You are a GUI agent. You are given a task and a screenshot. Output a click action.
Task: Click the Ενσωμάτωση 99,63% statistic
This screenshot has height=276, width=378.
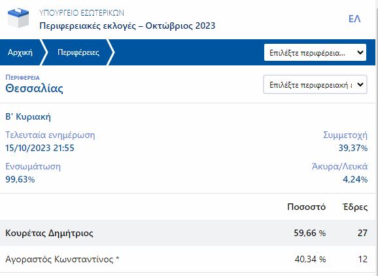[x=33, y=173]
